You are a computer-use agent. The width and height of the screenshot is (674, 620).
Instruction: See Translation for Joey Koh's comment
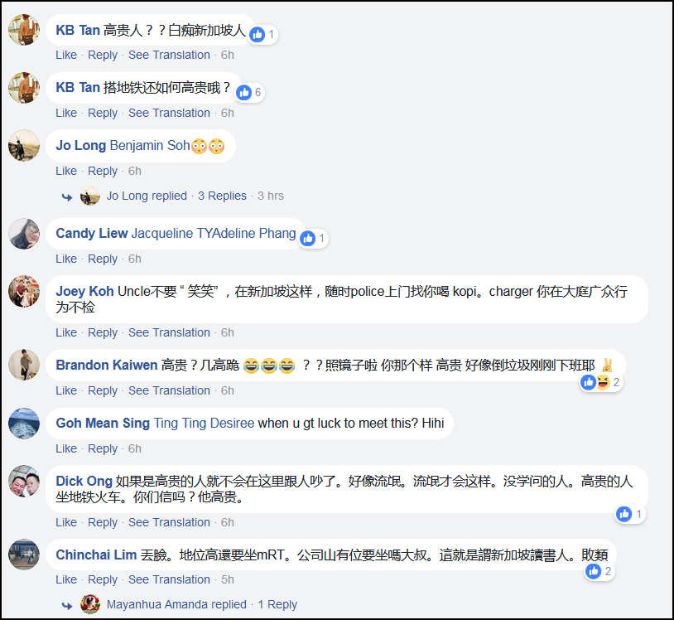169,332
